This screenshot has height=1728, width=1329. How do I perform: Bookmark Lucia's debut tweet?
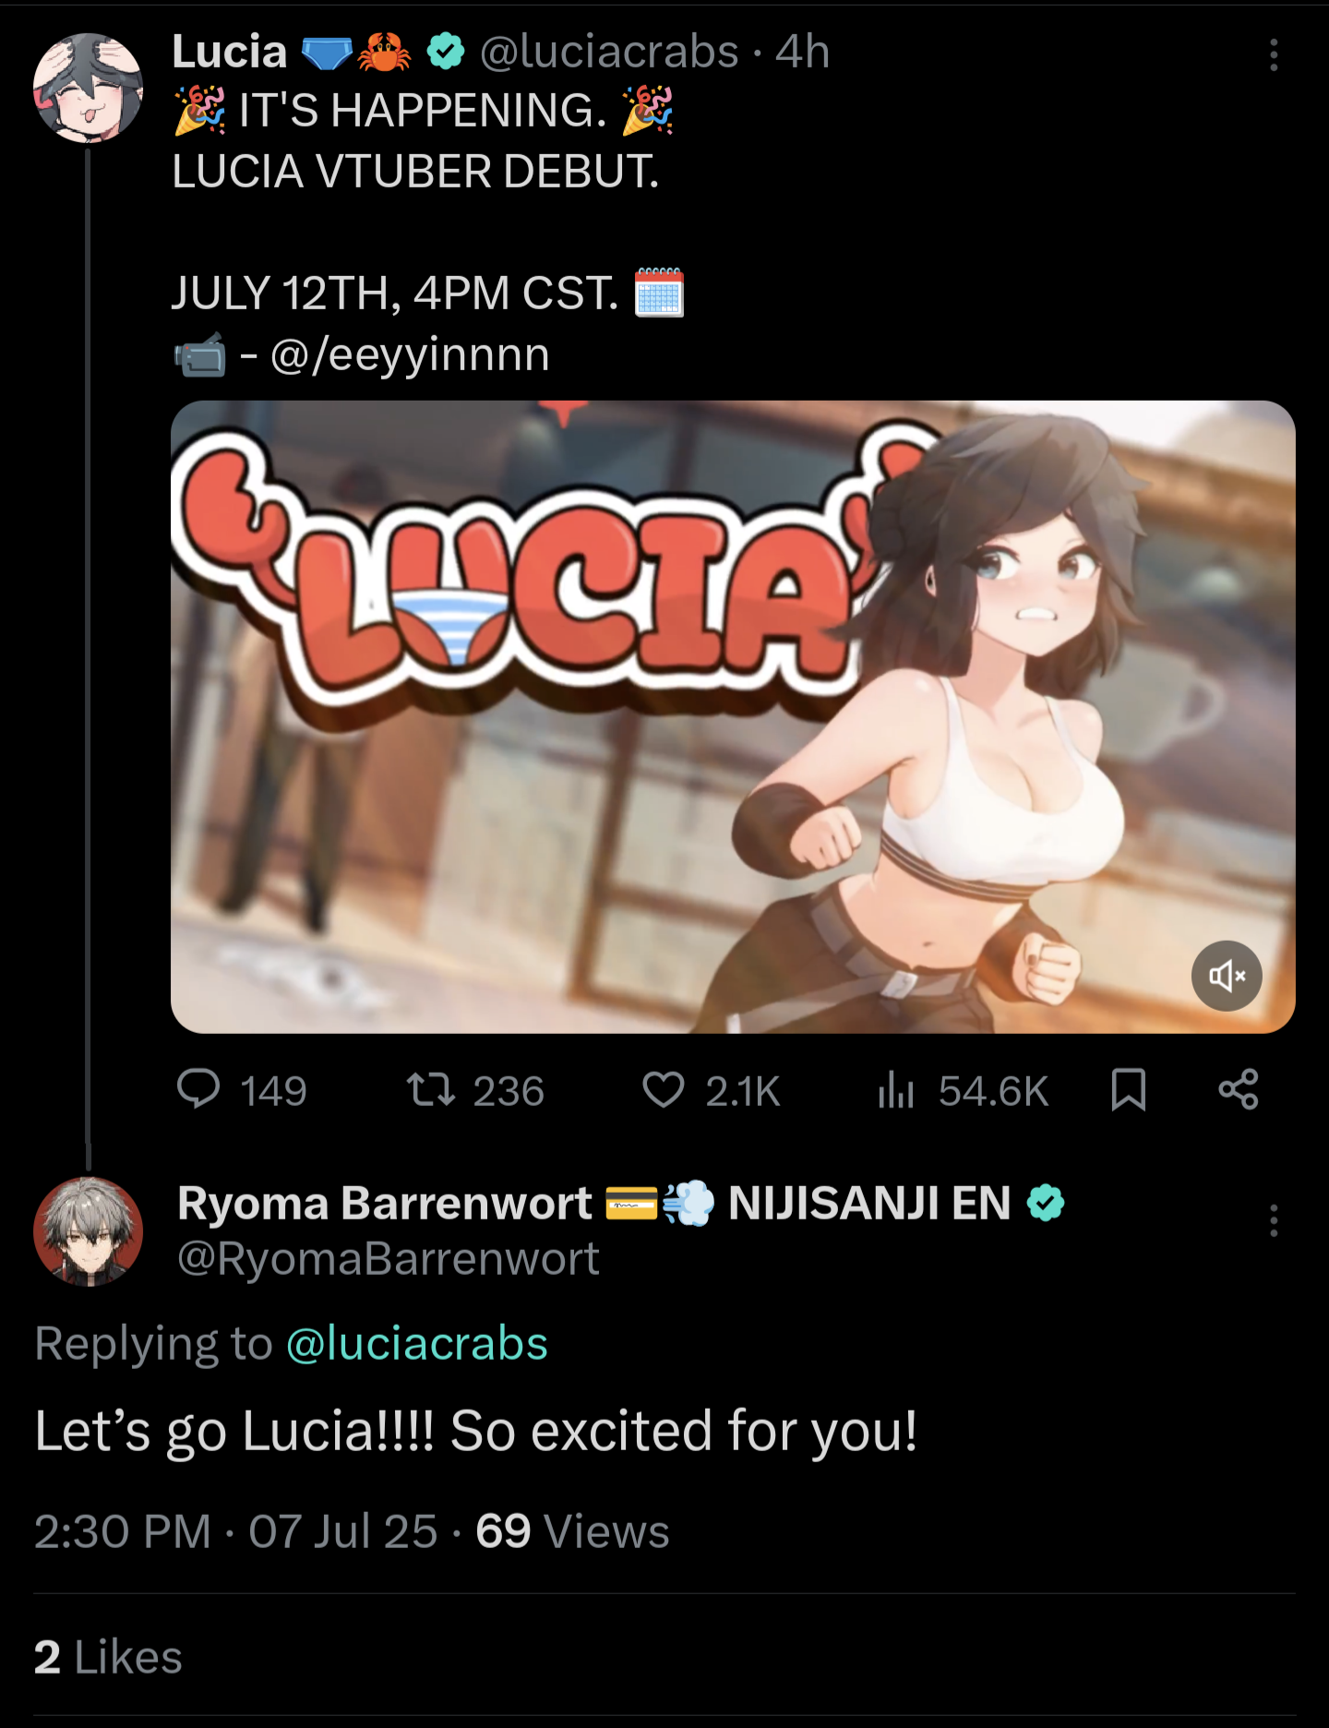1128,1090
